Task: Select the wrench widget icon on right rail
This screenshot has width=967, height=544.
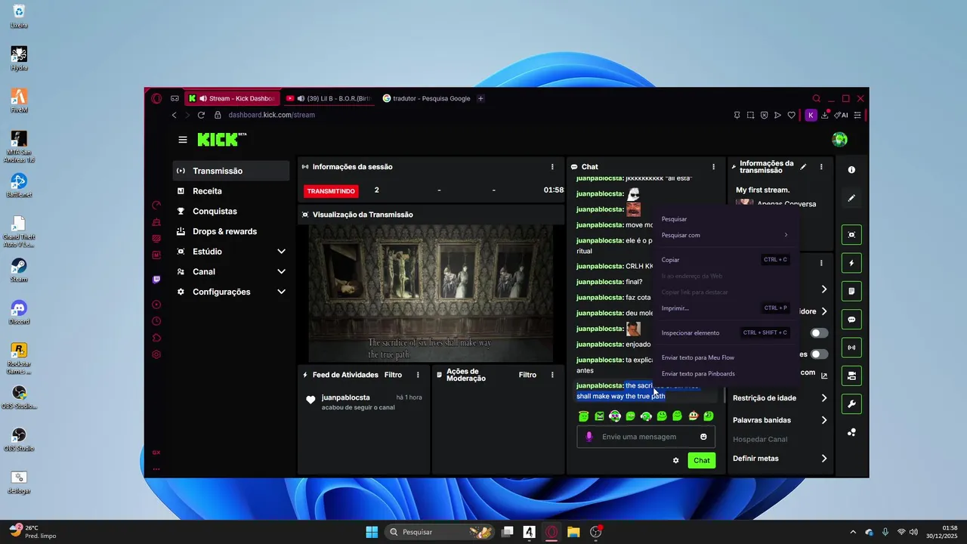Action: pos(851,403)
